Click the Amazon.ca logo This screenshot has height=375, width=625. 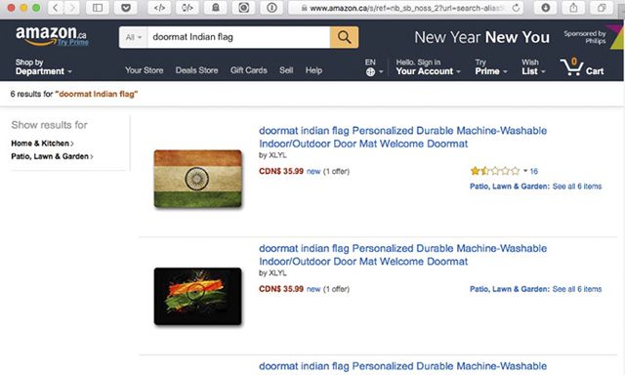tap(51, 36)
